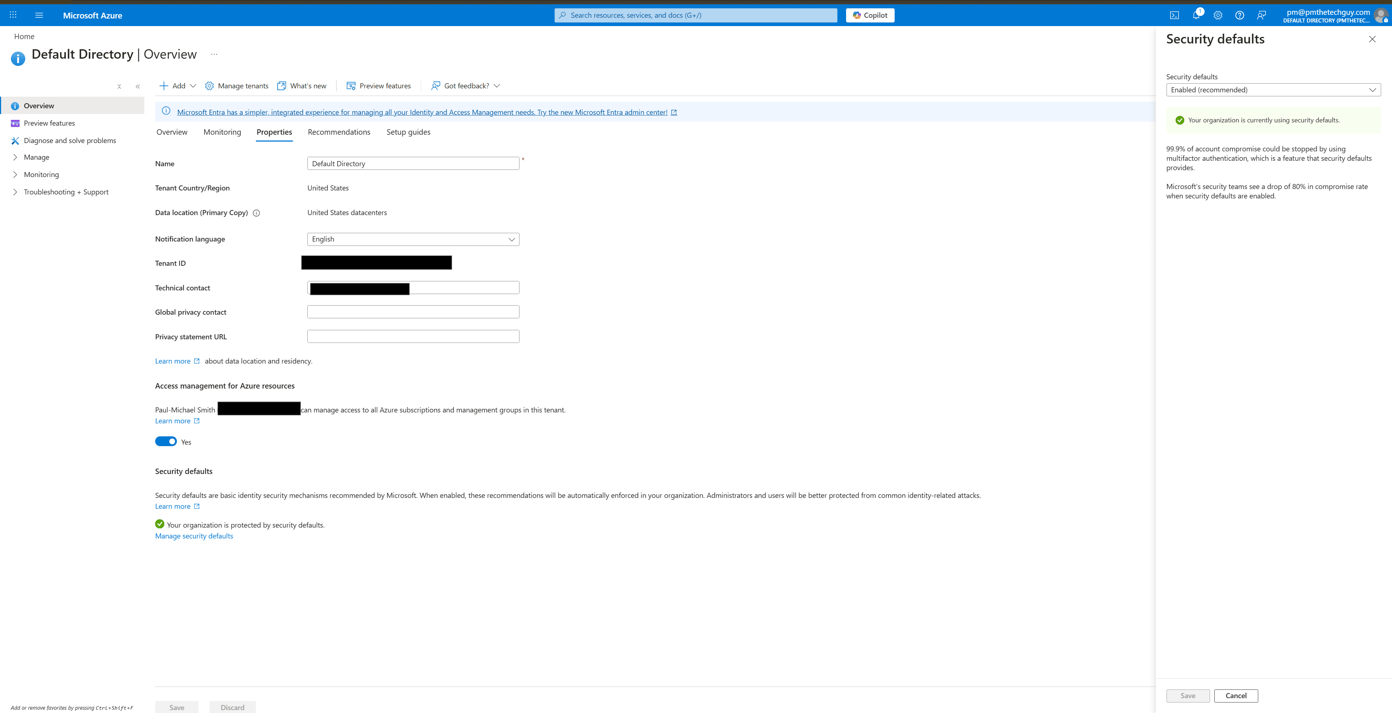View notifications bell in top bar
This screenshot has width=1392, height=713.
pyautogui.click(x=1196, y=15)
